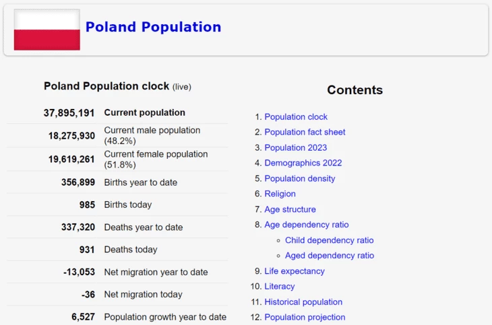Image resolution: width=492 pixels, height=325 pixels.
Task: Jump to Child dependency ratio subsection
Action: 329,240
